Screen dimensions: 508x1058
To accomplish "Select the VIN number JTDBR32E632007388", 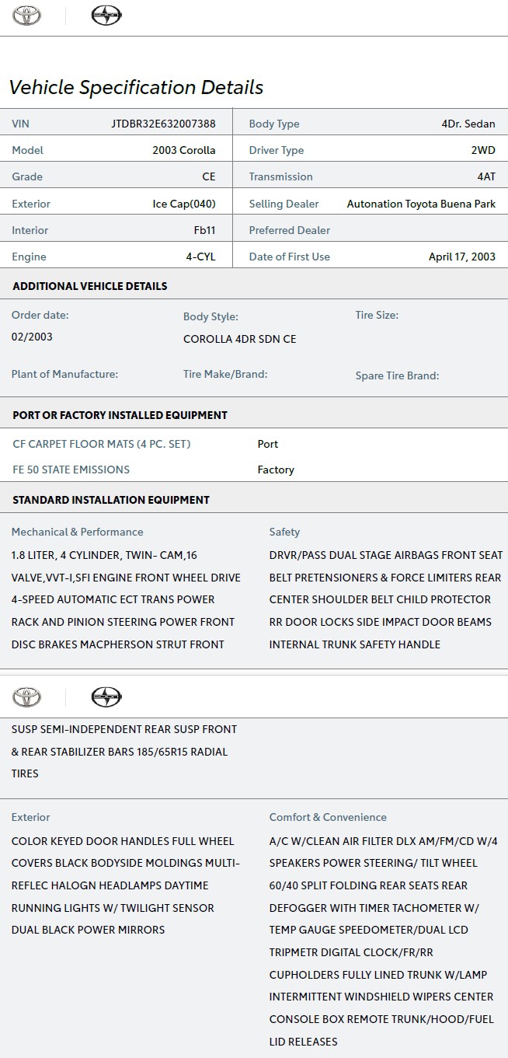I will pos(163,124).
